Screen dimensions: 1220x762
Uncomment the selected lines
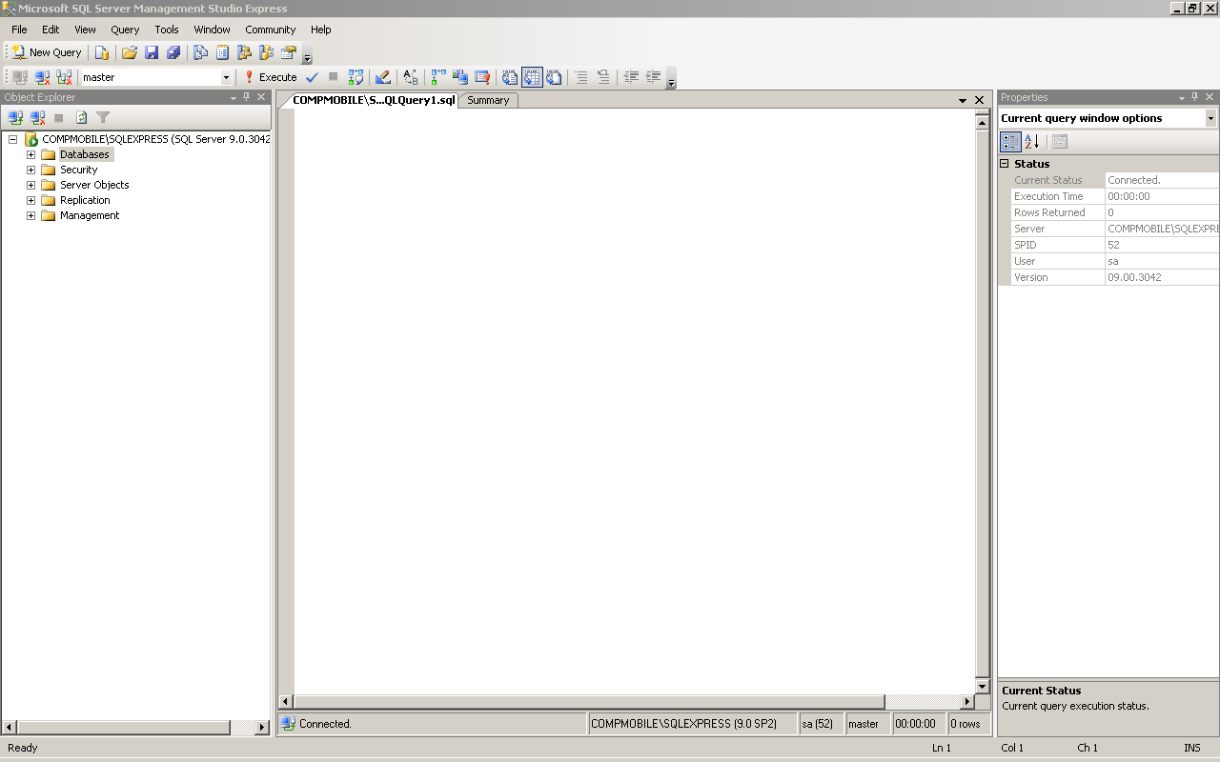tap(603, 77)
